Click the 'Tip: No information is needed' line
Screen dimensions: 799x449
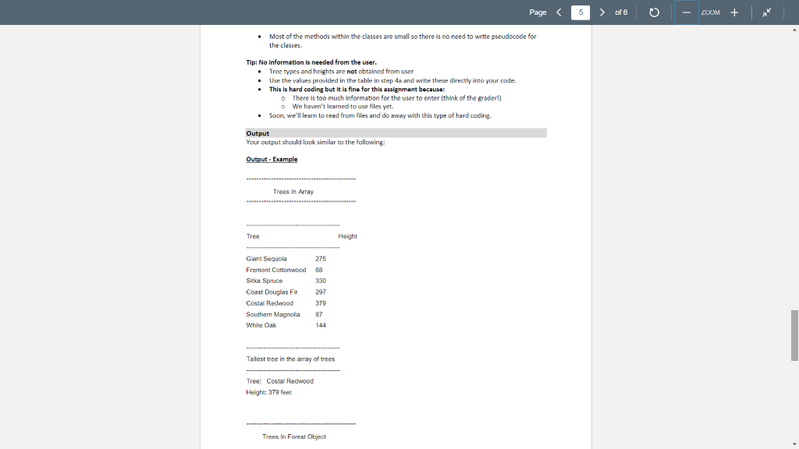311,62
